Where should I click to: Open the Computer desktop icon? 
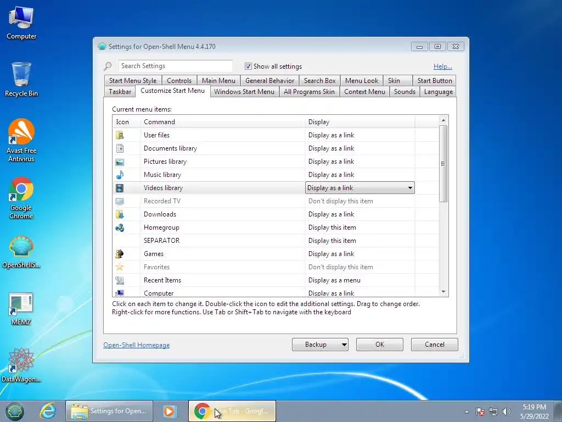(21, 23)
